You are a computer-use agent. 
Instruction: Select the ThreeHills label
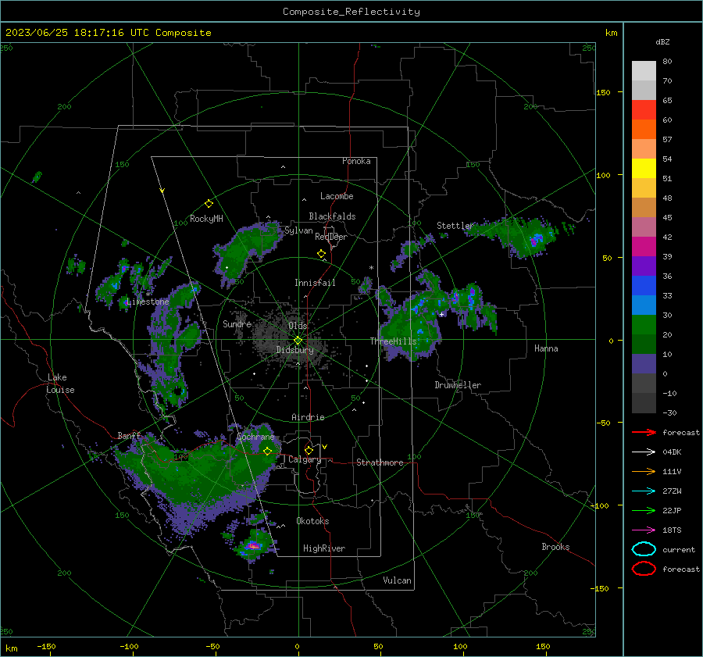[393, 341]
